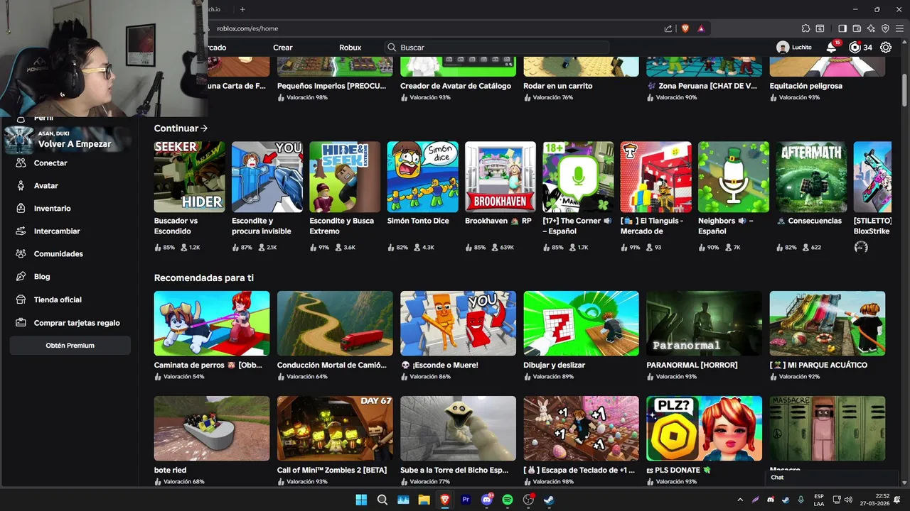Open the MI PARQUE ACUÁTICO thumbnail
Viewport: 910px width, 511px height.
point(828,324)
